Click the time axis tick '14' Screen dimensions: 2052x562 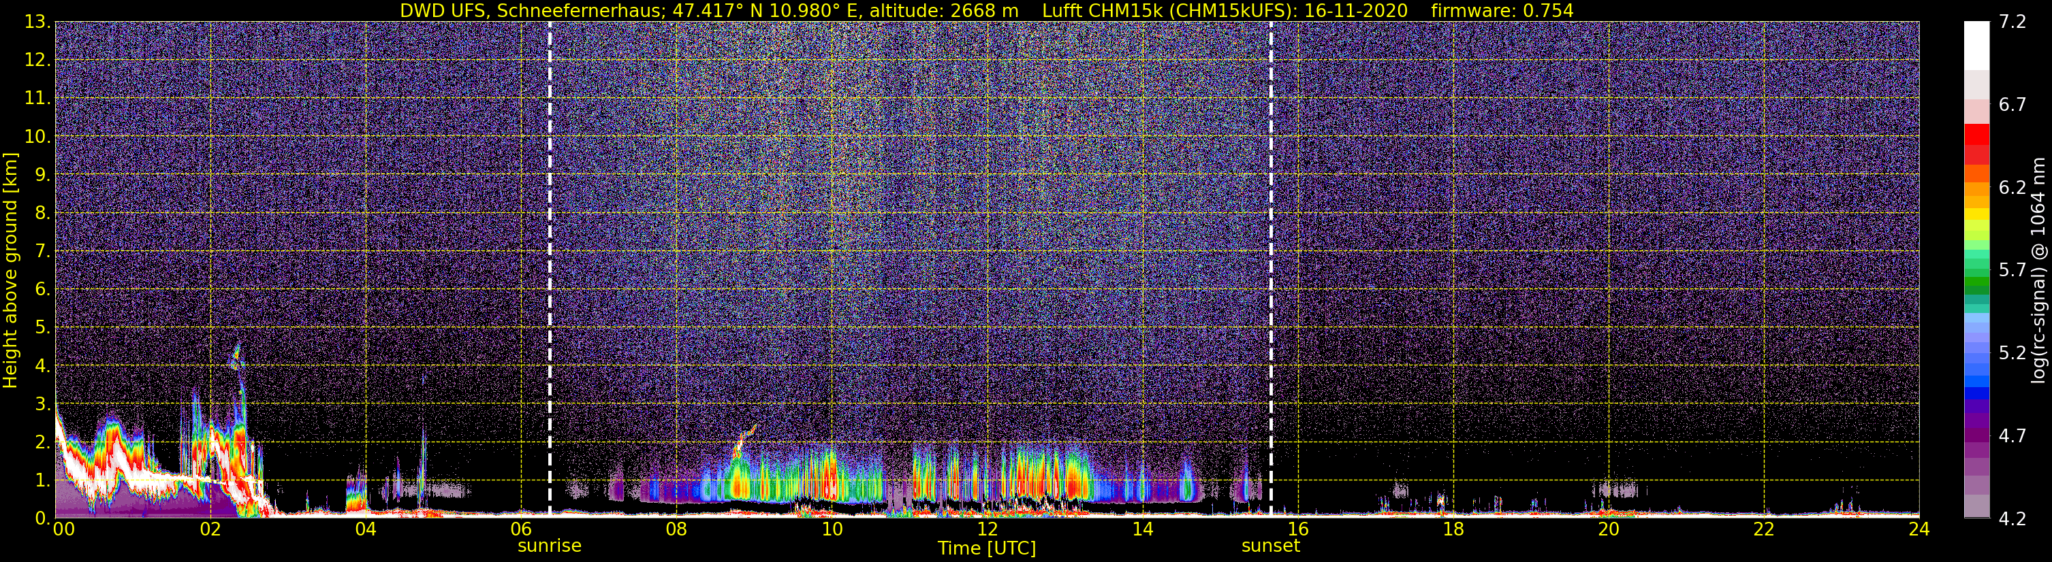(x=1142, y=529)
